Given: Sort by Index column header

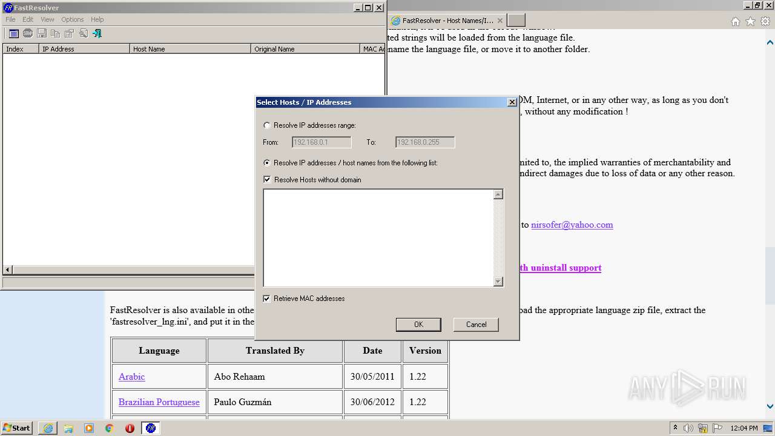Looking at the screenshot, I should pos(21,49).
